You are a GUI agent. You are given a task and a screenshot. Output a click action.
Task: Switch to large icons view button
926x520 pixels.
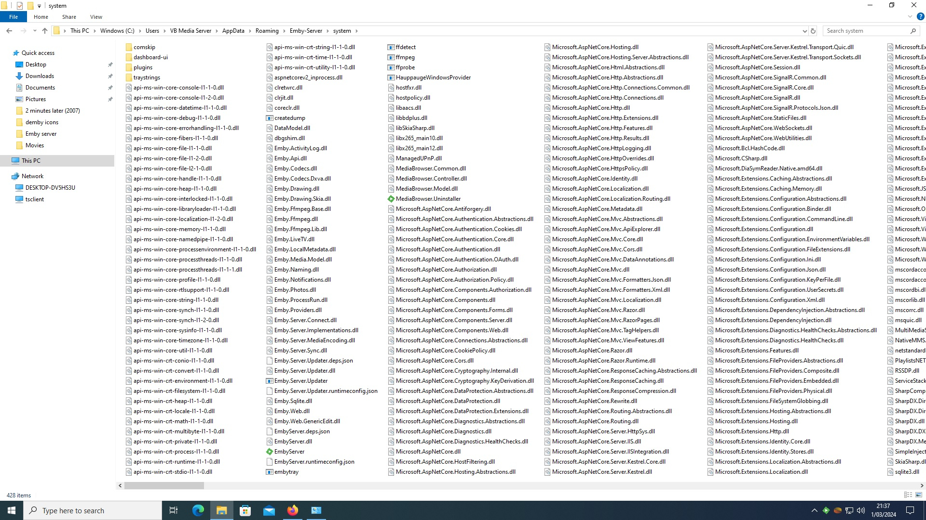919,495
